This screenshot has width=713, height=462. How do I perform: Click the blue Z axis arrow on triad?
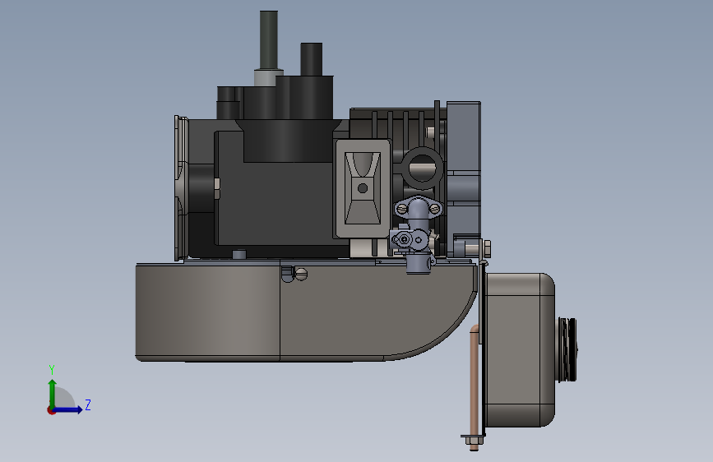[69, 409]
